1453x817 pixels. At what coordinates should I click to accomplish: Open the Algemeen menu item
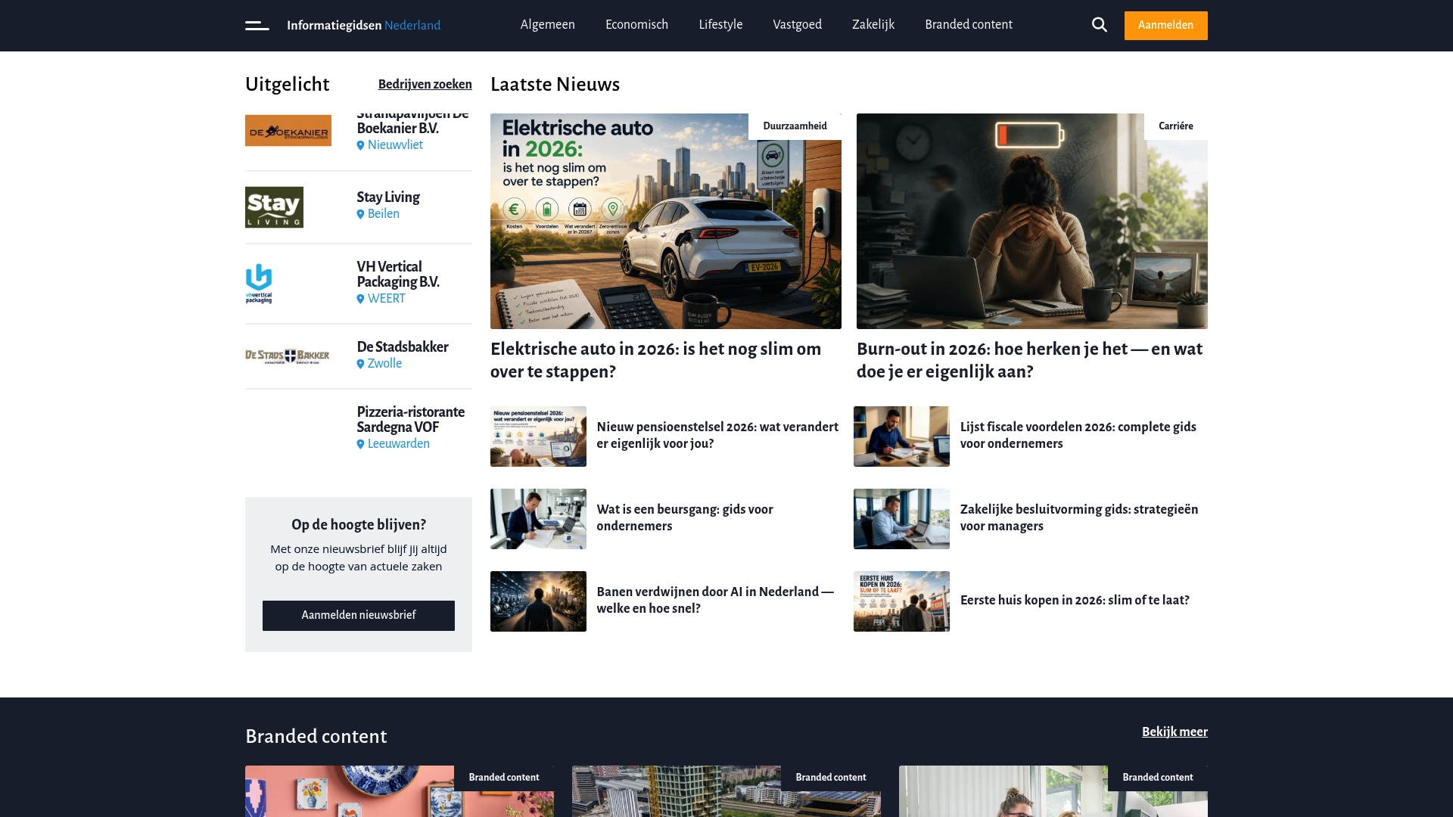tap(548, 25)
